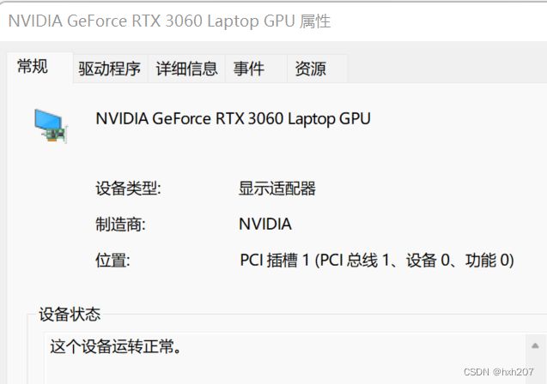The width and height of the screenshot is (547, 384).
Task: Open the 驱动程序 tab
Action: 109,69
